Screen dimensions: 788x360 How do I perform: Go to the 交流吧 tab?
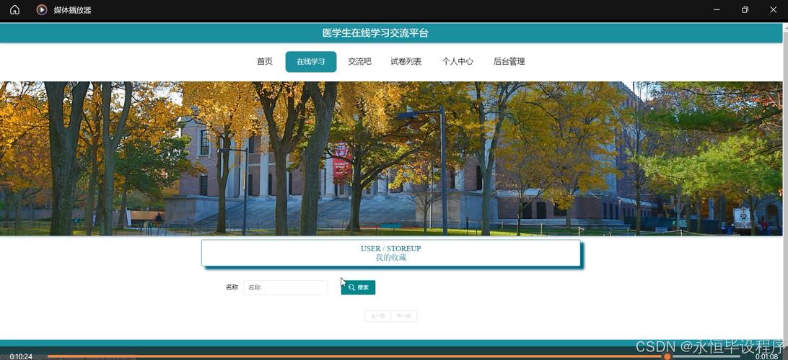coord(359,62)
